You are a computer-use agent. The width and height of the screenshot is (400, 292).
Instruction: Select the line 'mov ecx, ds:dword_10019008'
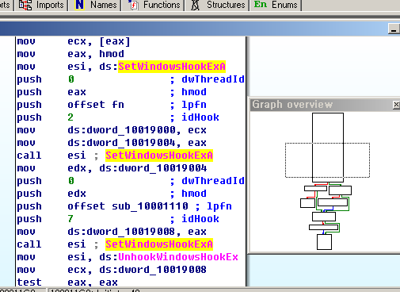click(x=112, y=270)
